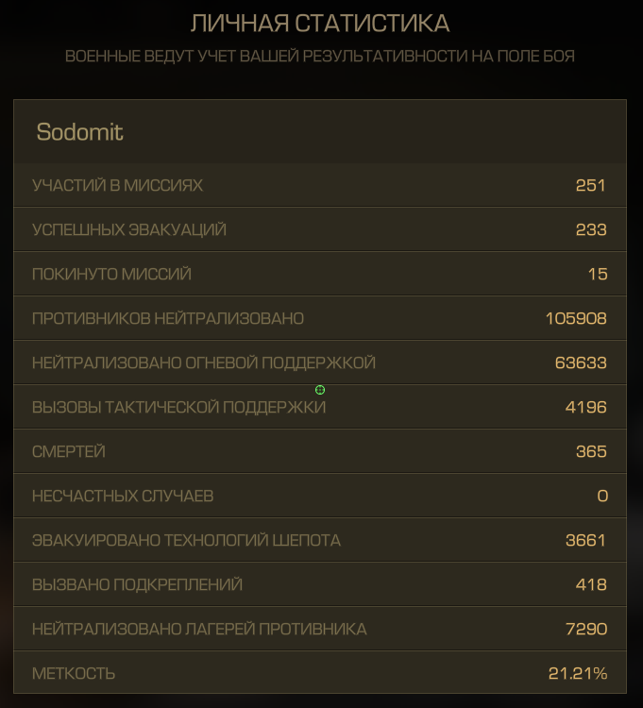
Task: Click the ПОКИНУТО МИССИЙ label
Action: coord(111,274)
